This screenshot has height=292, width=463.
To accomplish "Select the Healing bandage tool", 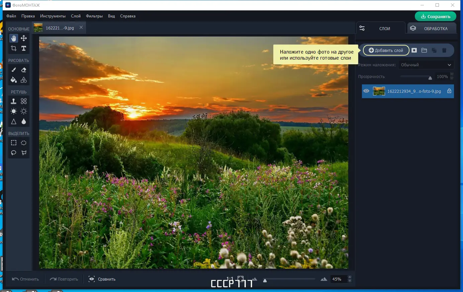I will coord(24,101).
